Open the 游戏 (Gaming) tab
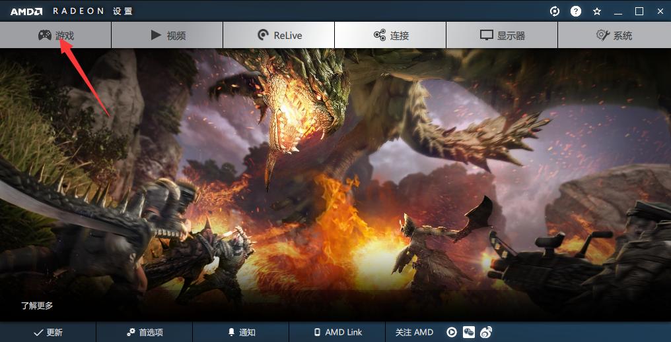The height and width of the screenshot is (342, 671). pos(55,35)
